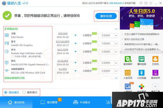Expand version arrow next to 9.17.10.2875
The width and height of the screenshot is (163, 108).
[x=76, y=43]
